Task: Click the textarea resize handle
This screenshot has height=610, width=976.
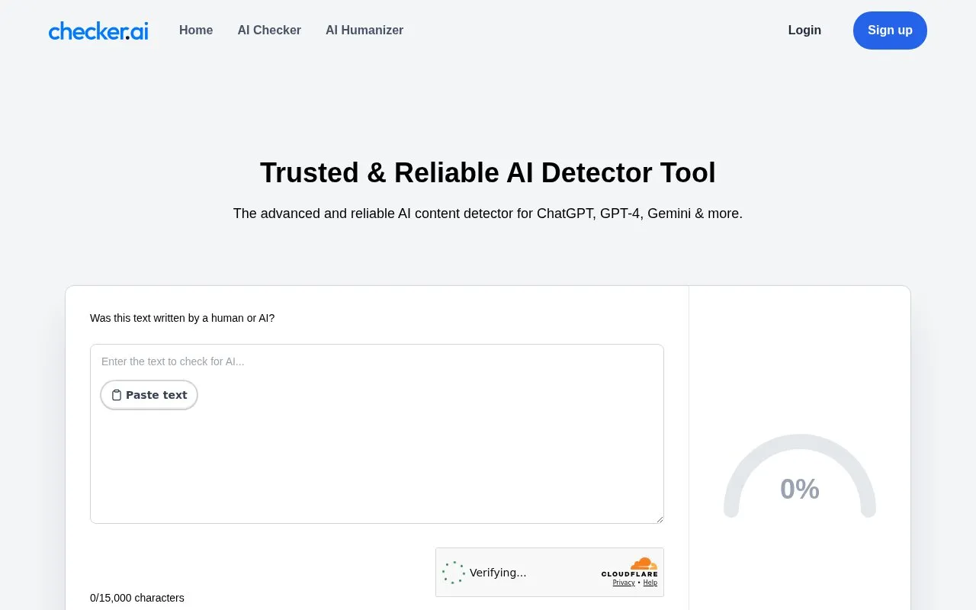Action: tap(659, 518)
